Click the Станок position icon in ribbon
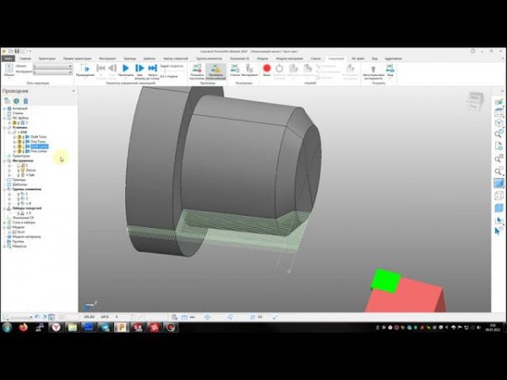 tap(235, 68)
